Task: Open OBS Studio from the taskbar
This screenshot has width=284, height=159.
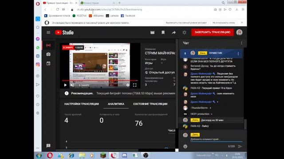Action: pyautogui.click(x=146, y=155)
